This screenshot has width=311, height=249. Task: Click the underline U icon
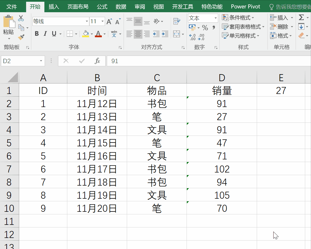point(54,34)
